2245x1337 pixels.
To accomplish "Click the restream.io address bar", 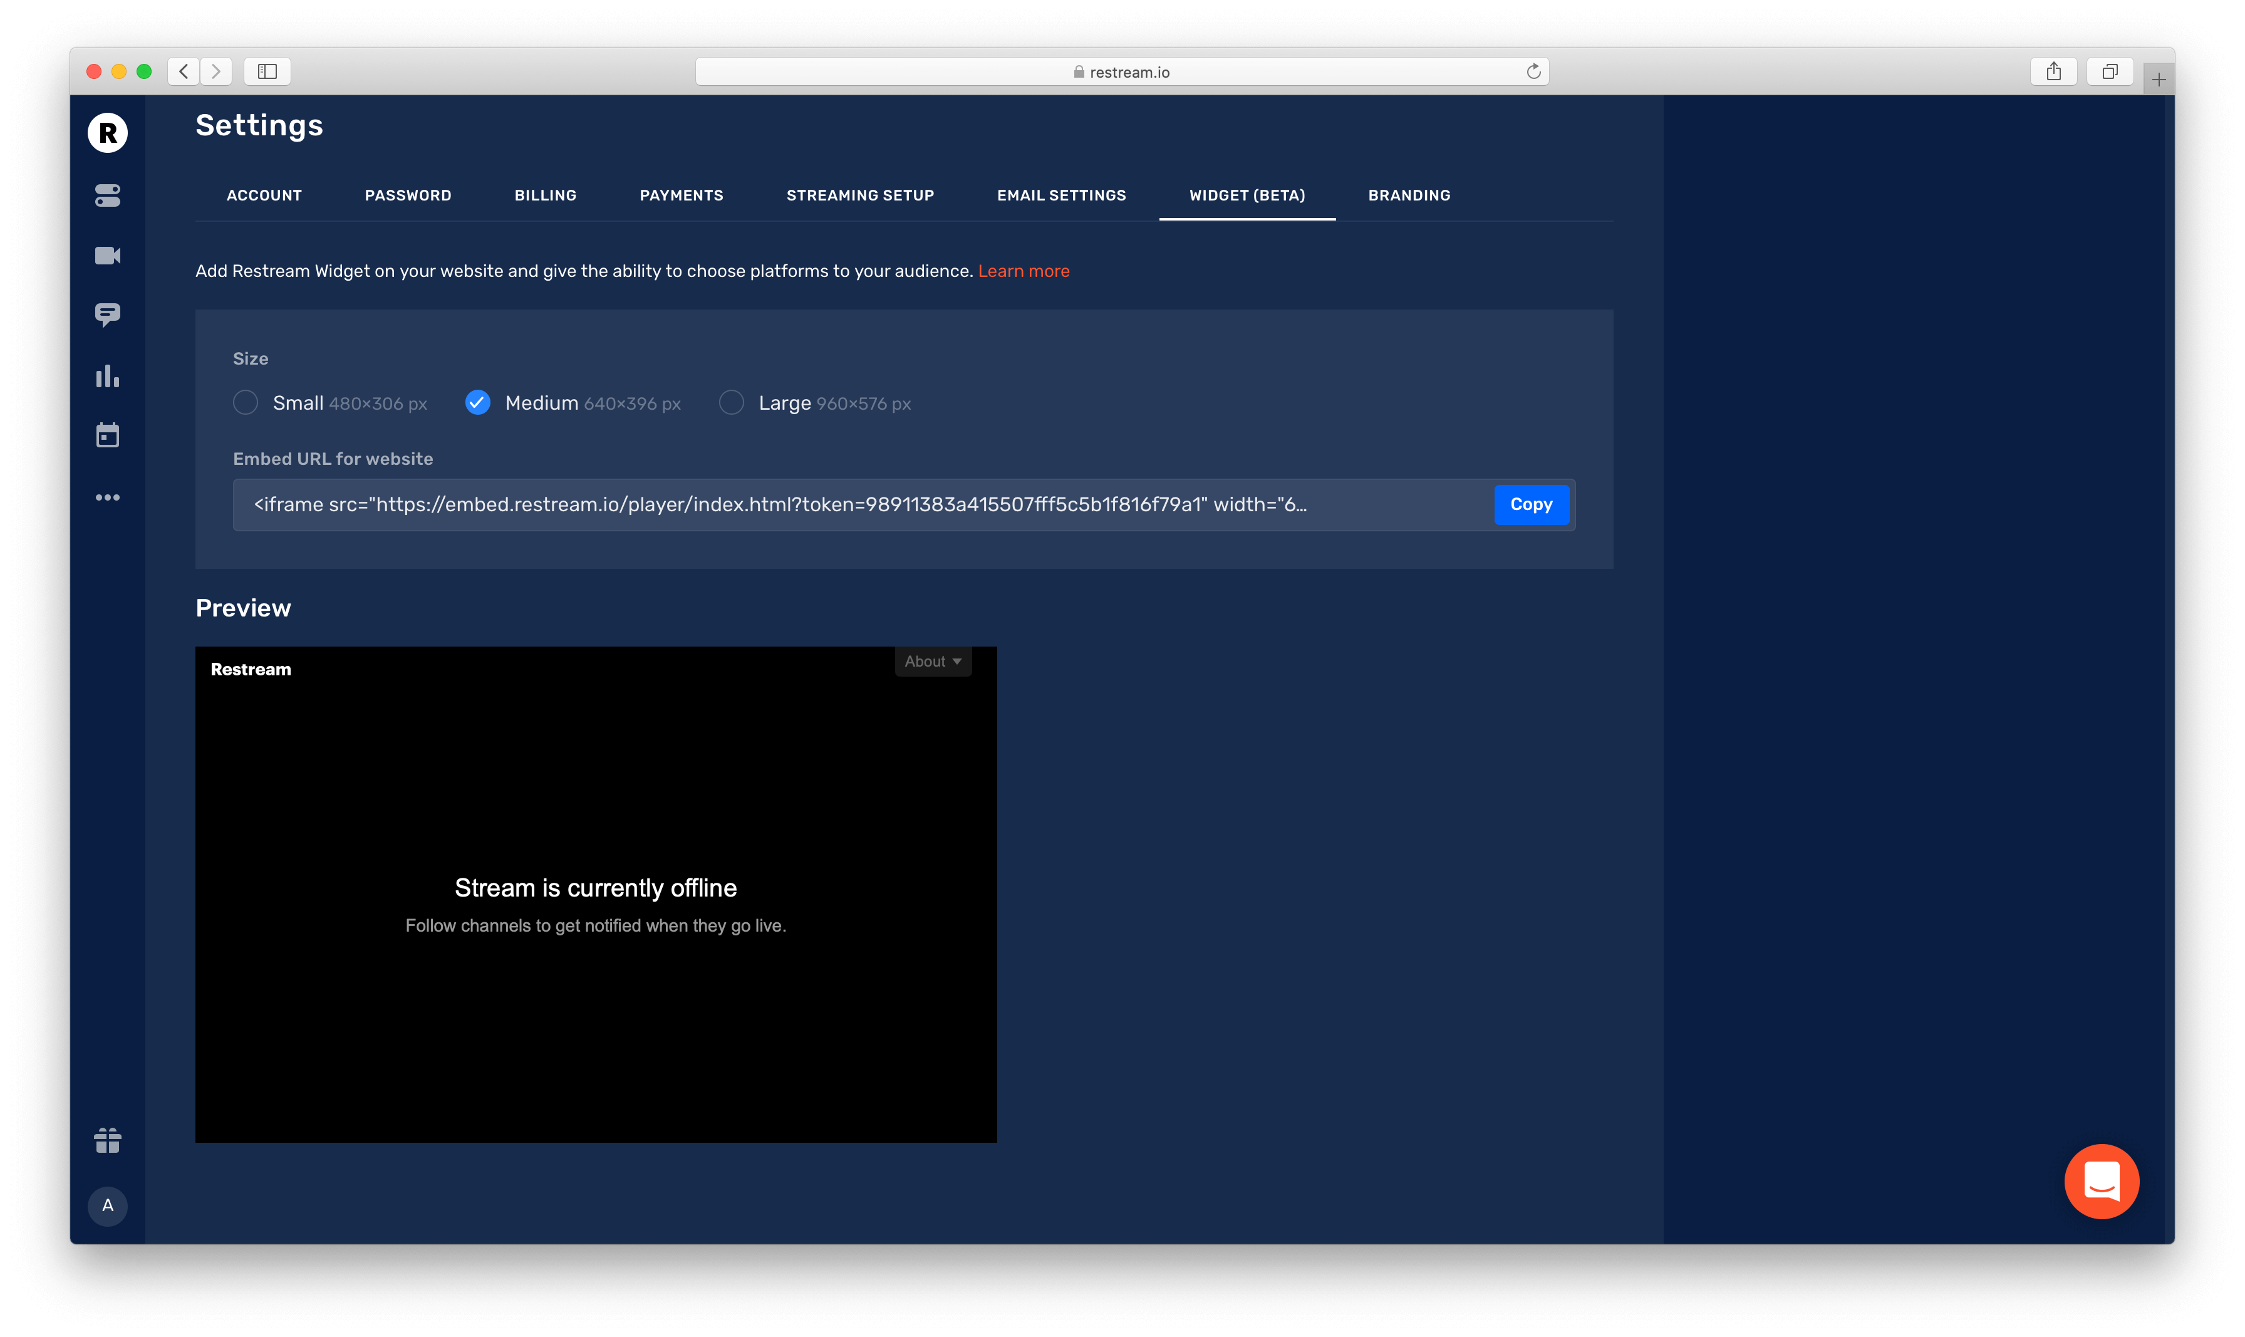I will [x=1121, y=71].
